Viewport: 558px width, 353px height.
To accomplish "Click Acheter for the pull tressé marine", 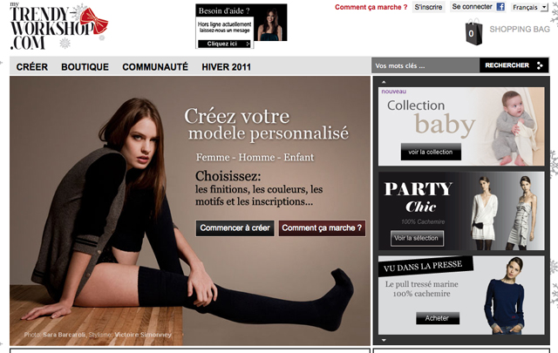I will pos(438,318).
